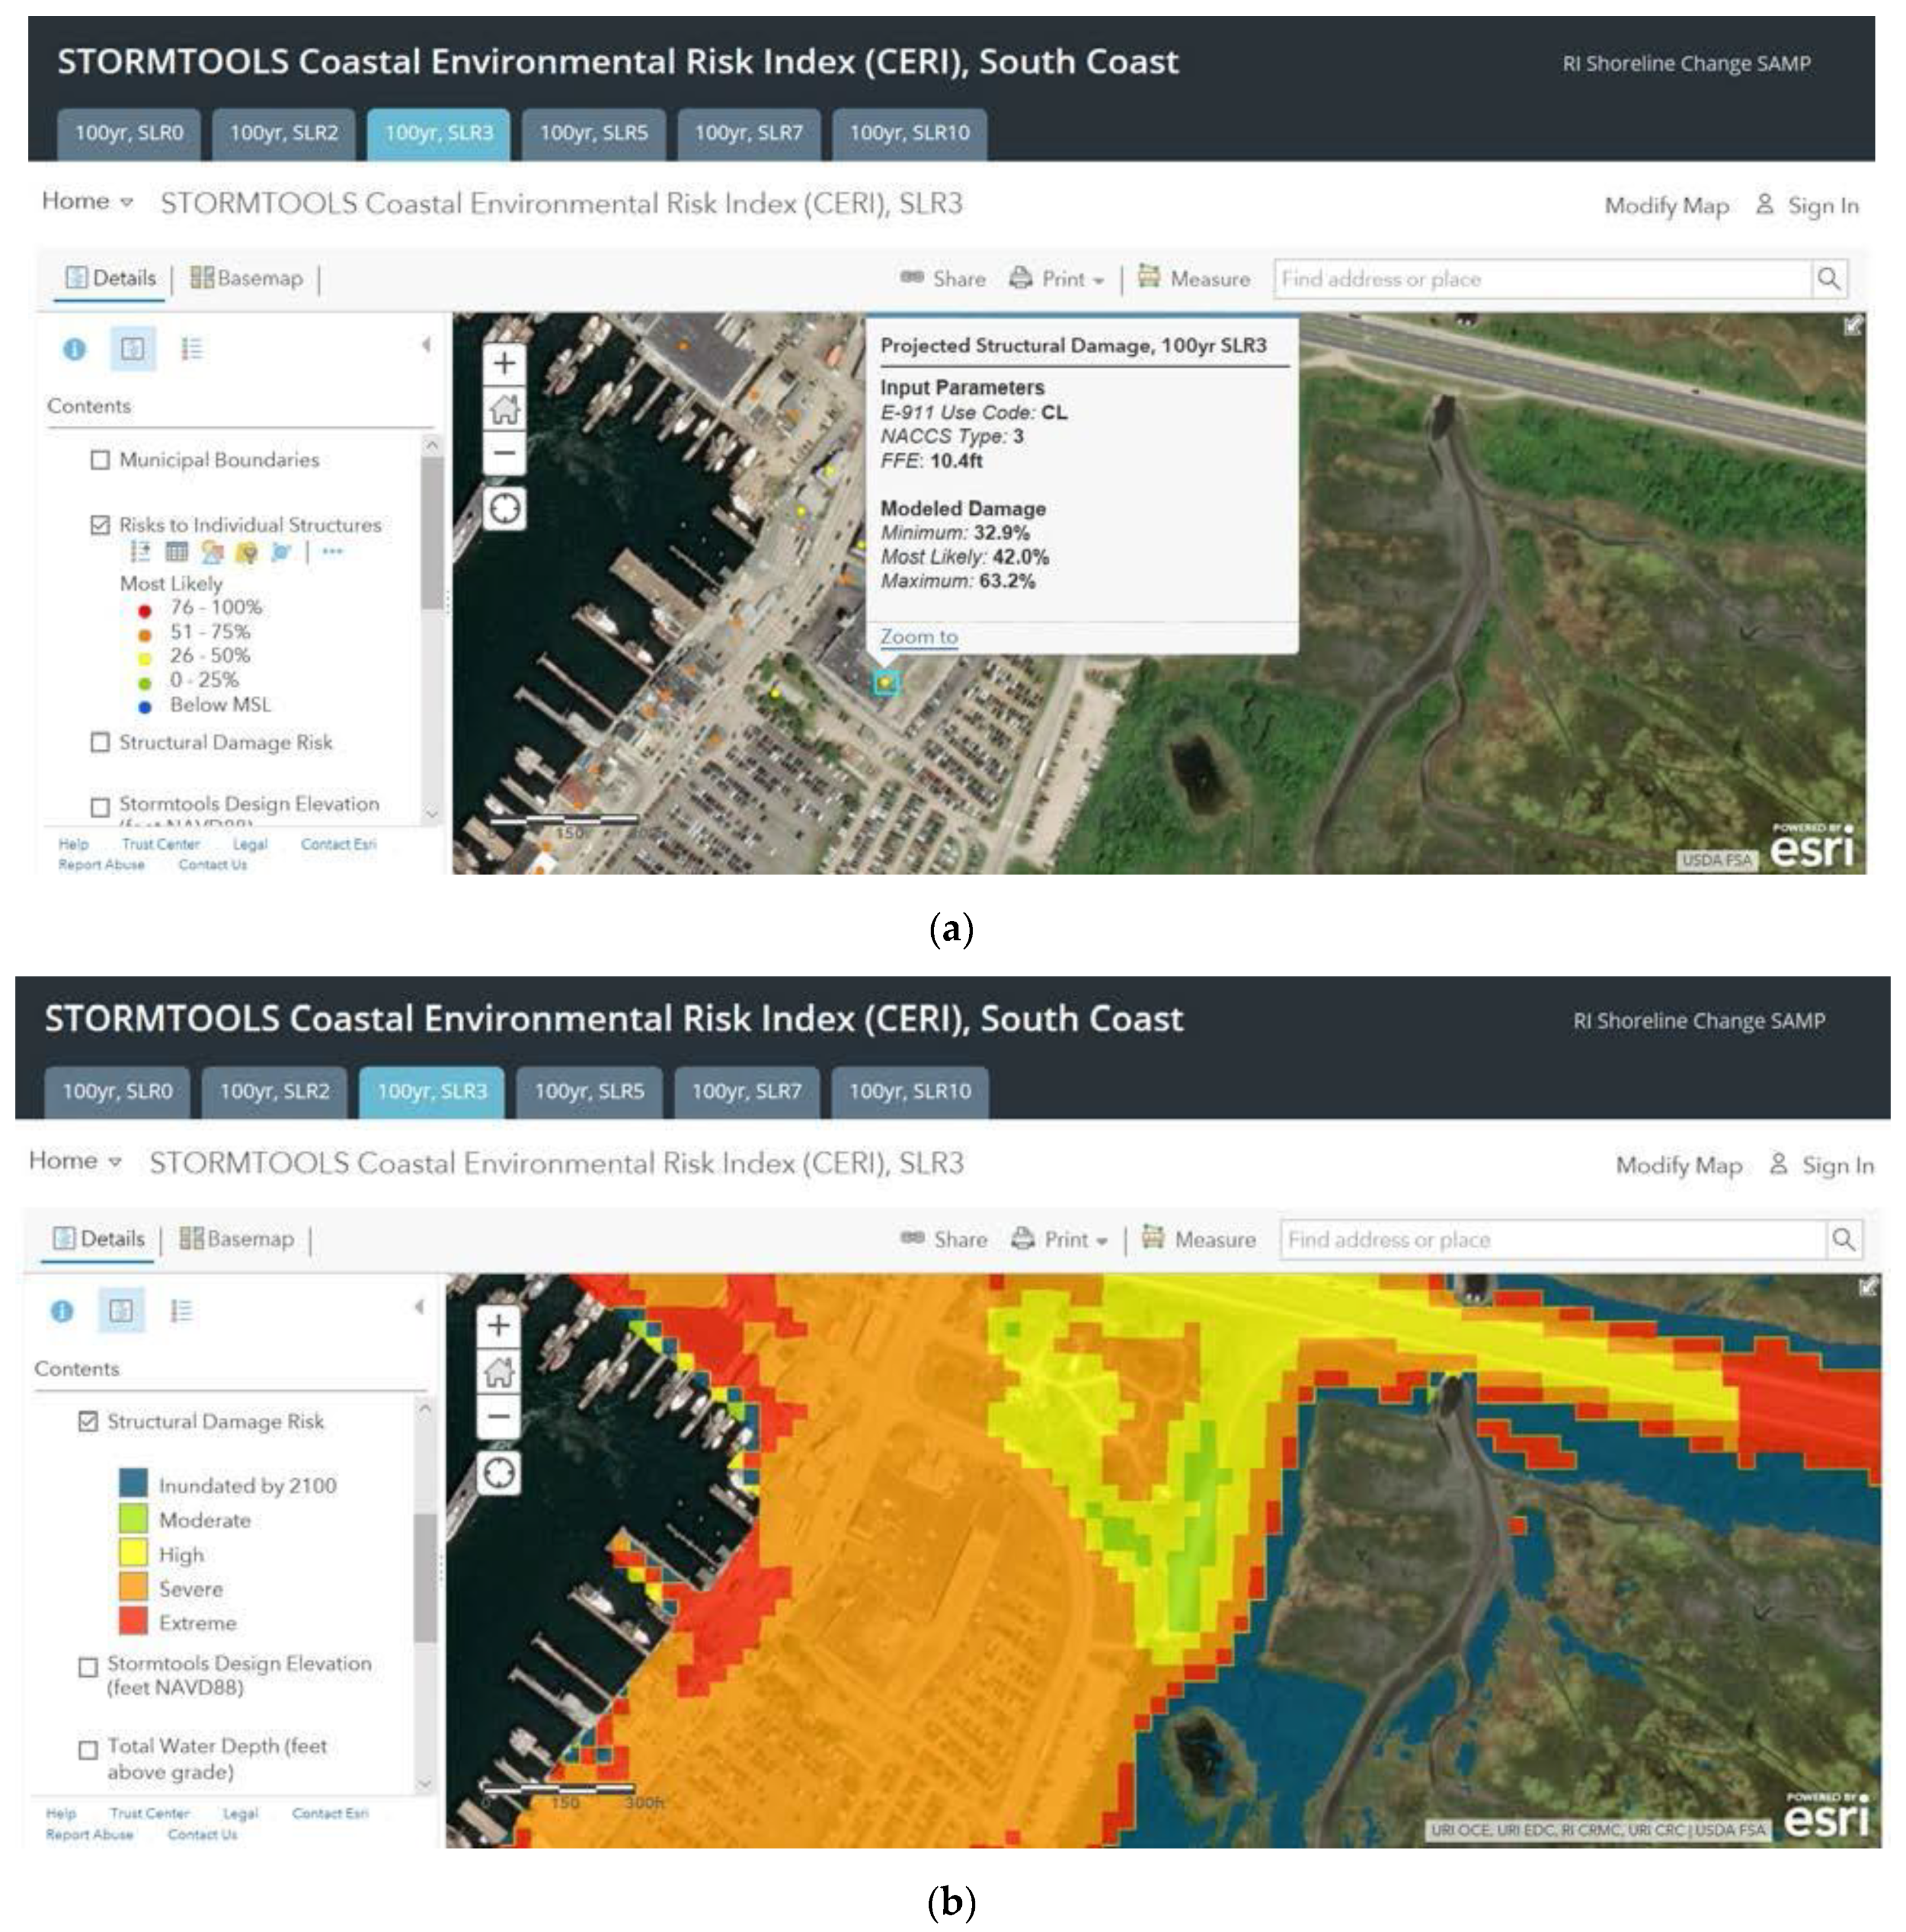The height and width of the screenshot is (1932, 1906).
Task: Collapse upper Contents side panel arrow
Action: click(426, 345)
